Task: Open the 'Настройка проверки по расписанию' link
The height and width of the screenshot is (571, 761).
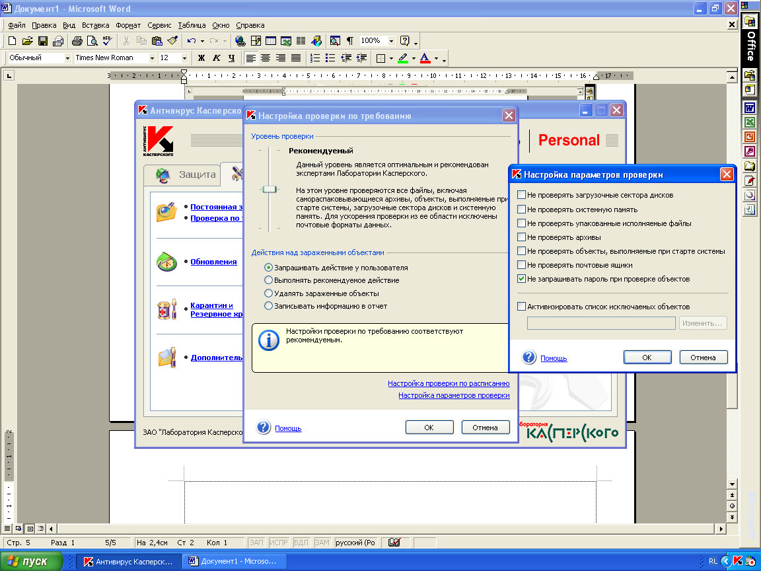Action: point(449,383)
